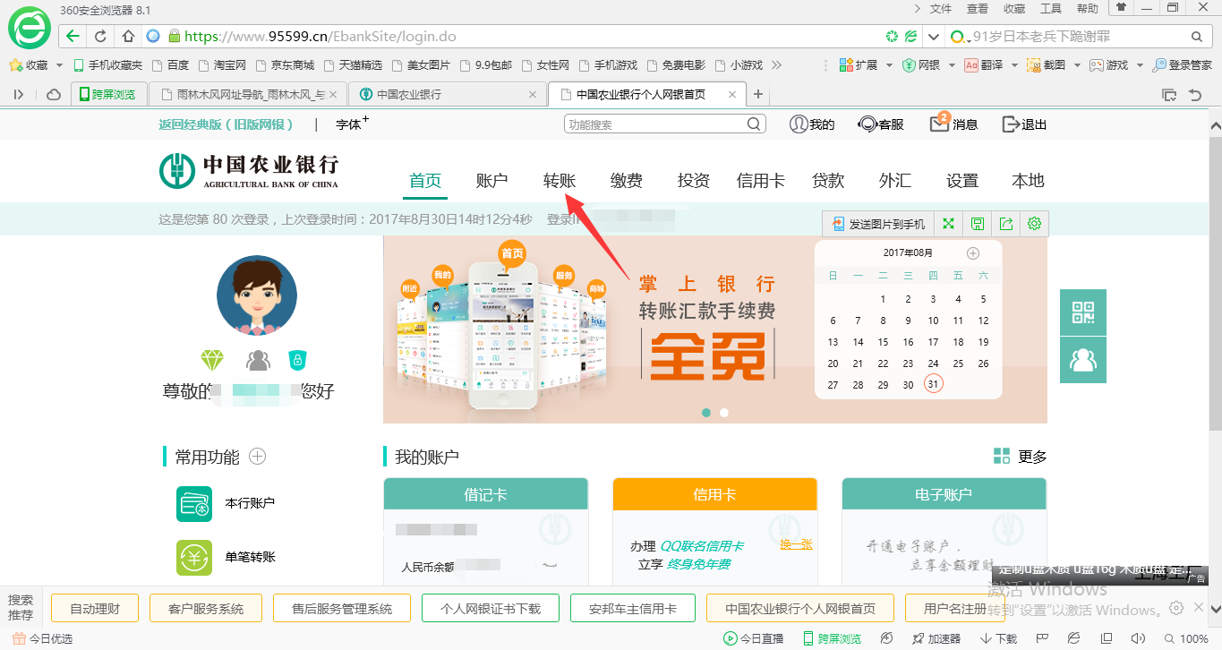Expand the 扩展 dropdown arrow
This screenshot has width=1222, height=650.
tap(888, 65)
